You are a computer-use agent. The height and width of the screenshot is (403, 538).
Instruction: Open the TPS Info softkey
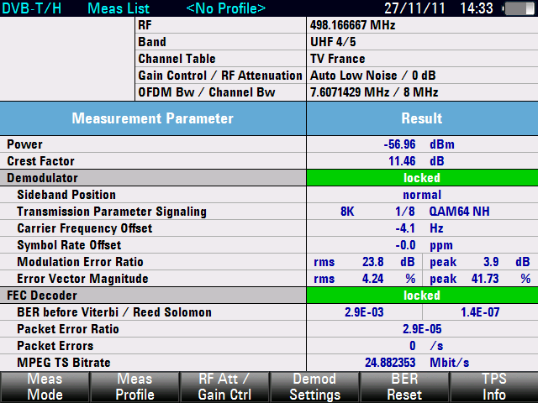(494, 387)
